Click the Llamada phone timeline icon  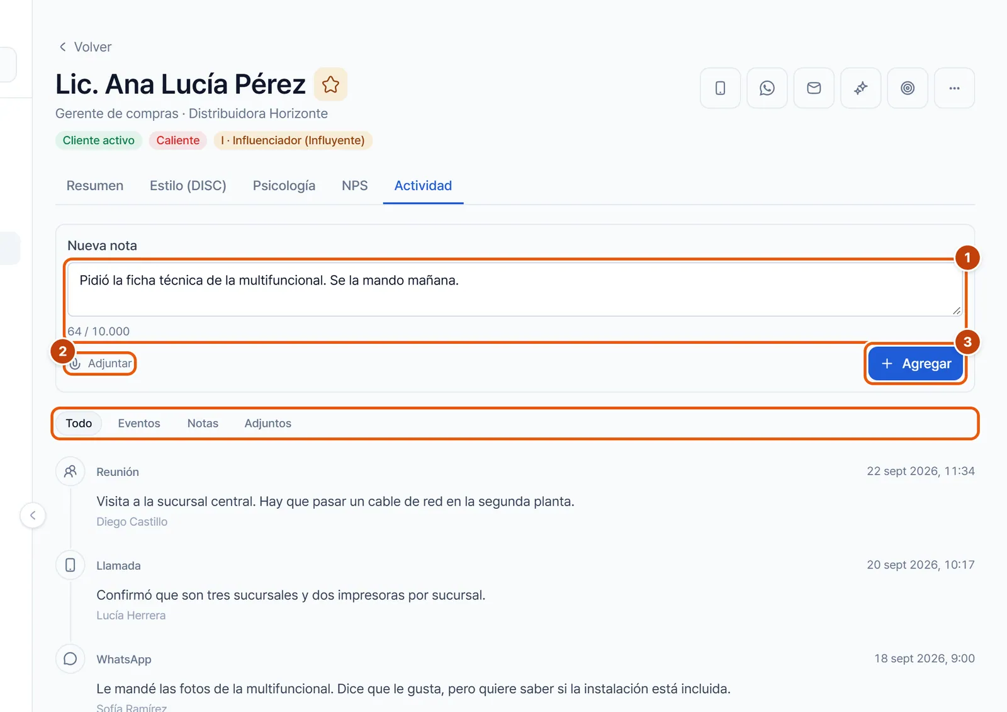click(x=70, y=565)
